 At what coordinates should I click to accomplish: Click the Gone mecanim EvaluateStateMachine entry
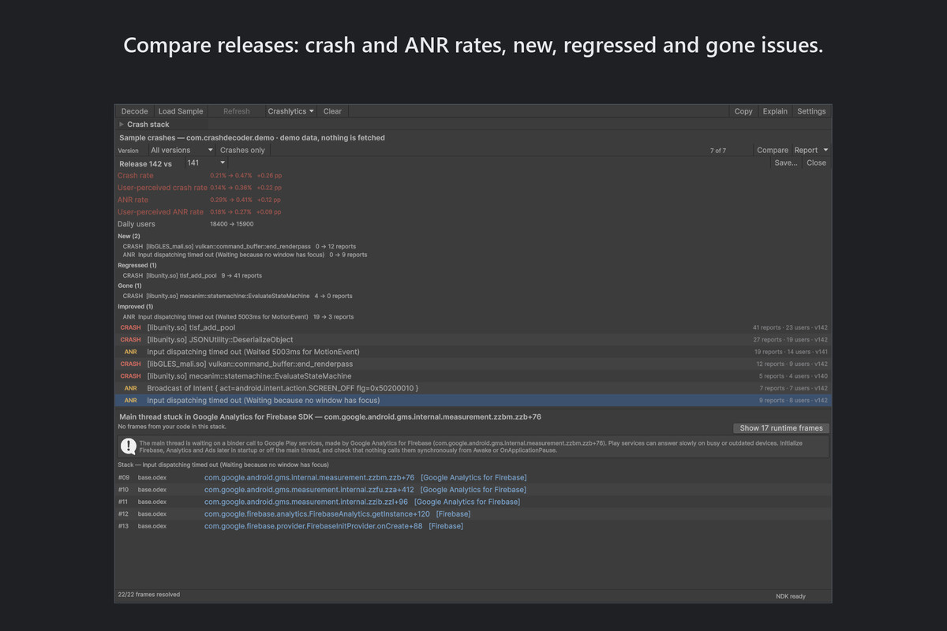click(237, 296)
